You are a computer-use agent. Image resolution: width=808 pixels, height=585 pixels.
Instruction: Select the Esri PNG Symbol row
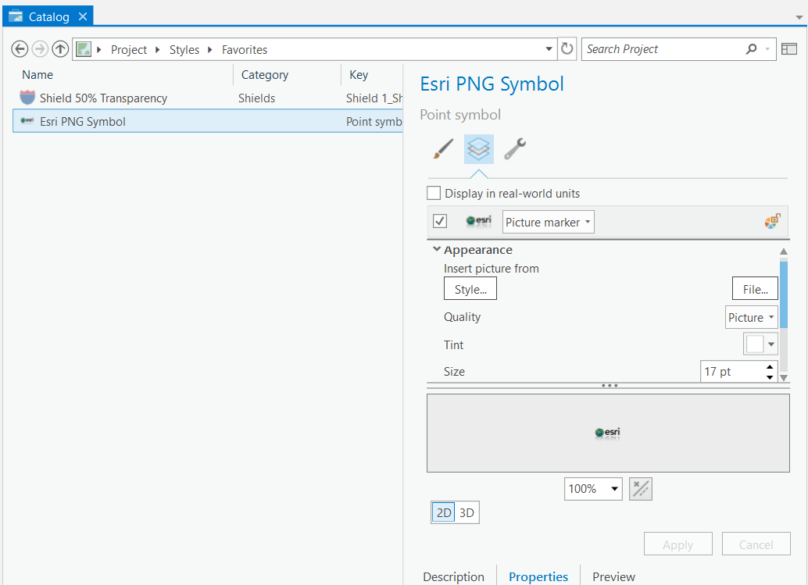tap(208, 121)
